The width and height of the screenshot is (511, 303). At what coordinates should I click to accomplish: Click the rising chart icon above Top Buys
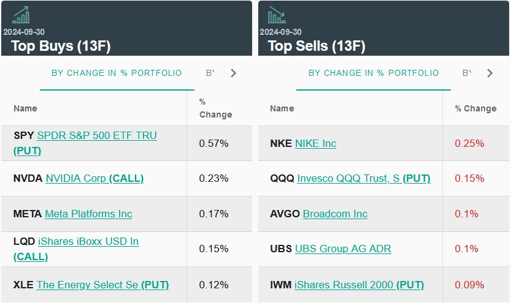pyautogui.click(x=21, y=15)
